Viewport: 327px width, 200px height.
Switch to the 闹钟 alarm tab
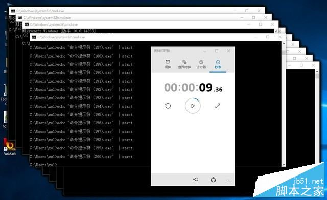click(168, 64)
